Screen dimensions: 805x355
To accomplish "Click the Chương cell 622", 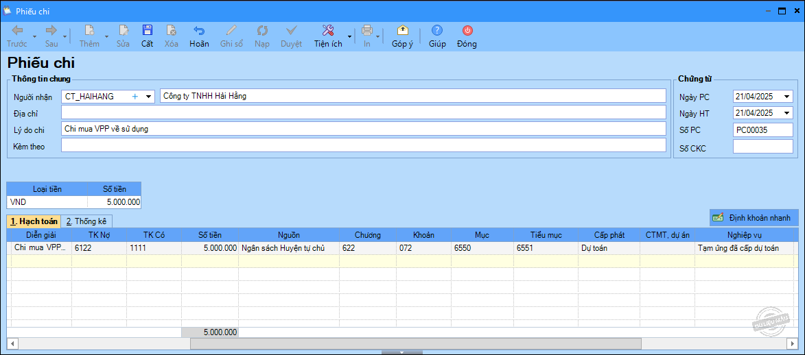I will tap(368, 248).
